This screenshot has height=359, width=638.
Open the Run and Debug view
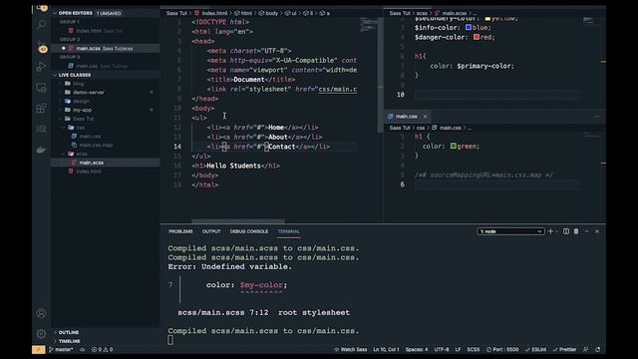coord(42,67)
